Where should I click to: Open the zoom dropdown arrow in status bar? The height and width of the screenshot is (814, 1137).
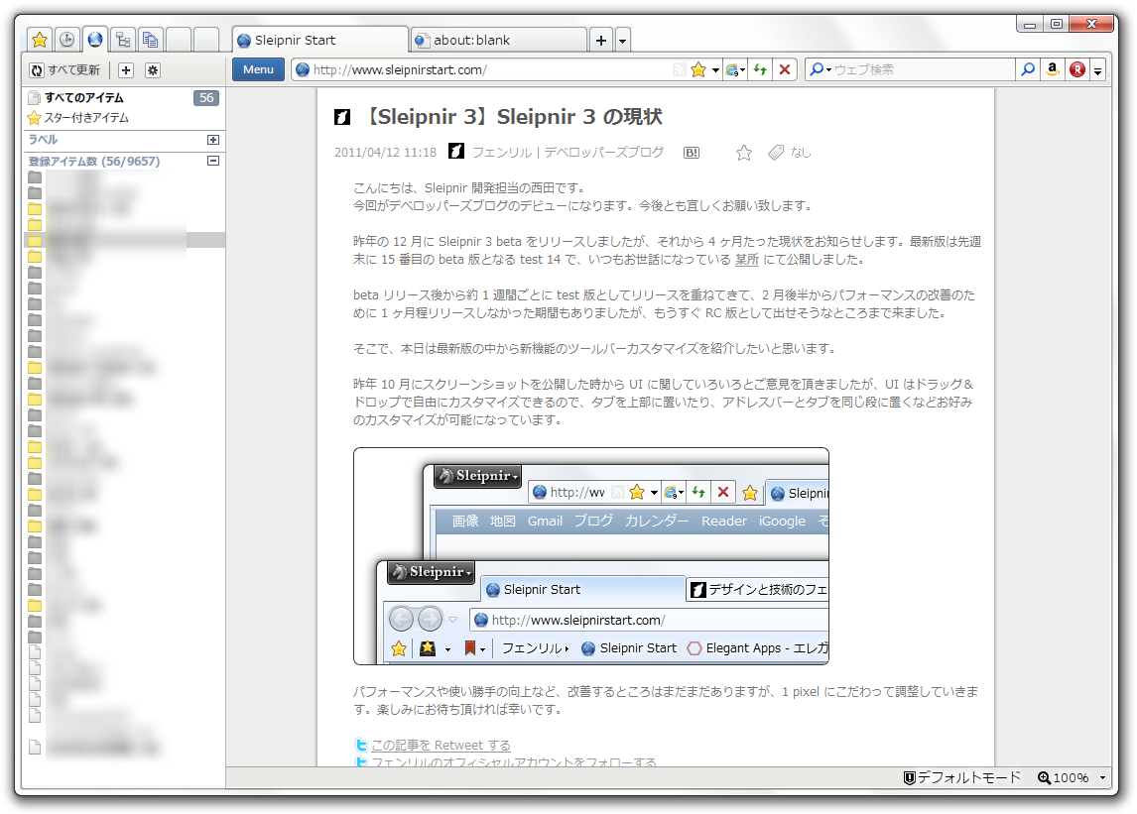1102,777
